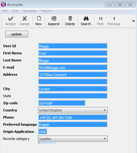Click the User Id field
This screenshot has width=137, height=153.
73,46
